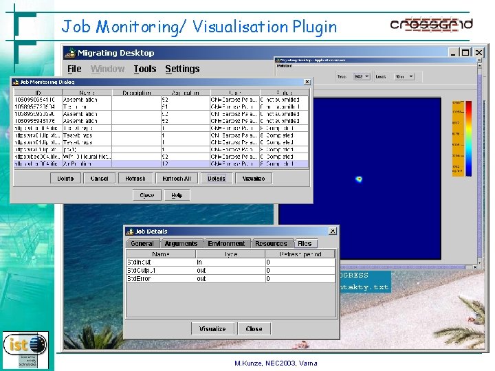Open the Window menu
The height and width of the screenshot is (371, 495).
click(x=107, y=69)
